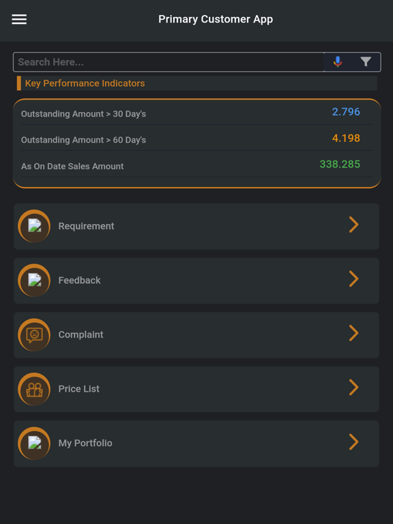Open the Price List label
Image resolution: width=393 pixels, height=524 pixels.
point(79,389)
